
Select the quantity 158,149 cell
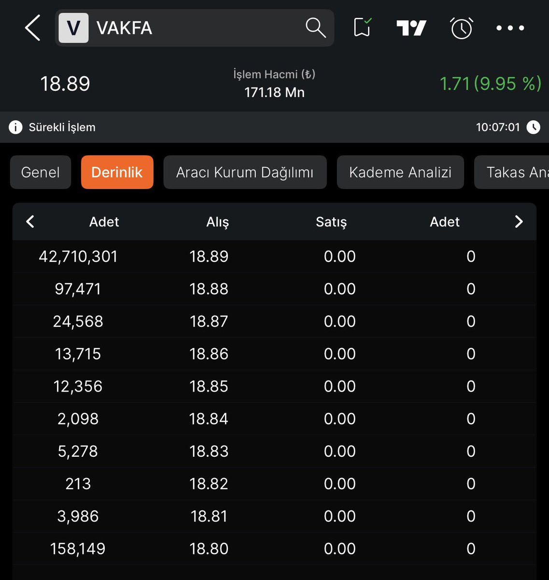pyautogui.click(x=78, y=549)
